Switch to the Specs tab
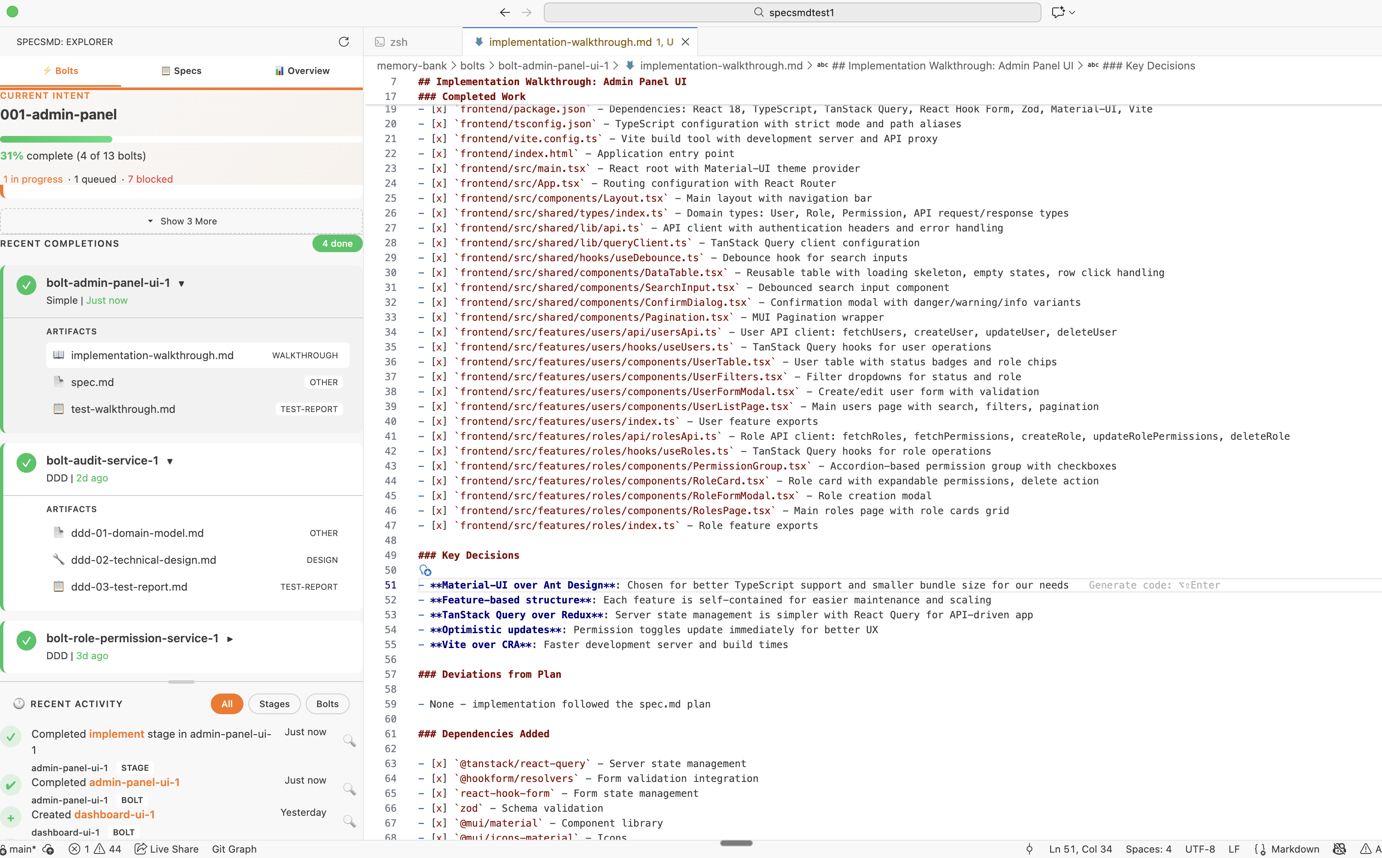This screenshot has height=858, width=1382. [x=181, y=71]
